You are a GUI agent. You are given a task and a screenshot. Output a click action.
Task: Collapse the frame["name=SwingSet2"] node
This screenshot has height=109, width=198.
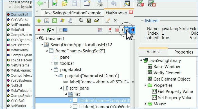[x=47, y=51]
